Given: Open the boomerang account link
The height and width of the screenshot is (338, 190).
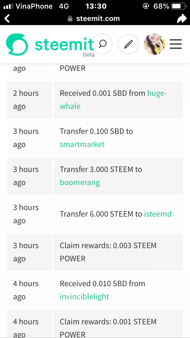Looking at the screenshot, I should [x=80, y=182].
